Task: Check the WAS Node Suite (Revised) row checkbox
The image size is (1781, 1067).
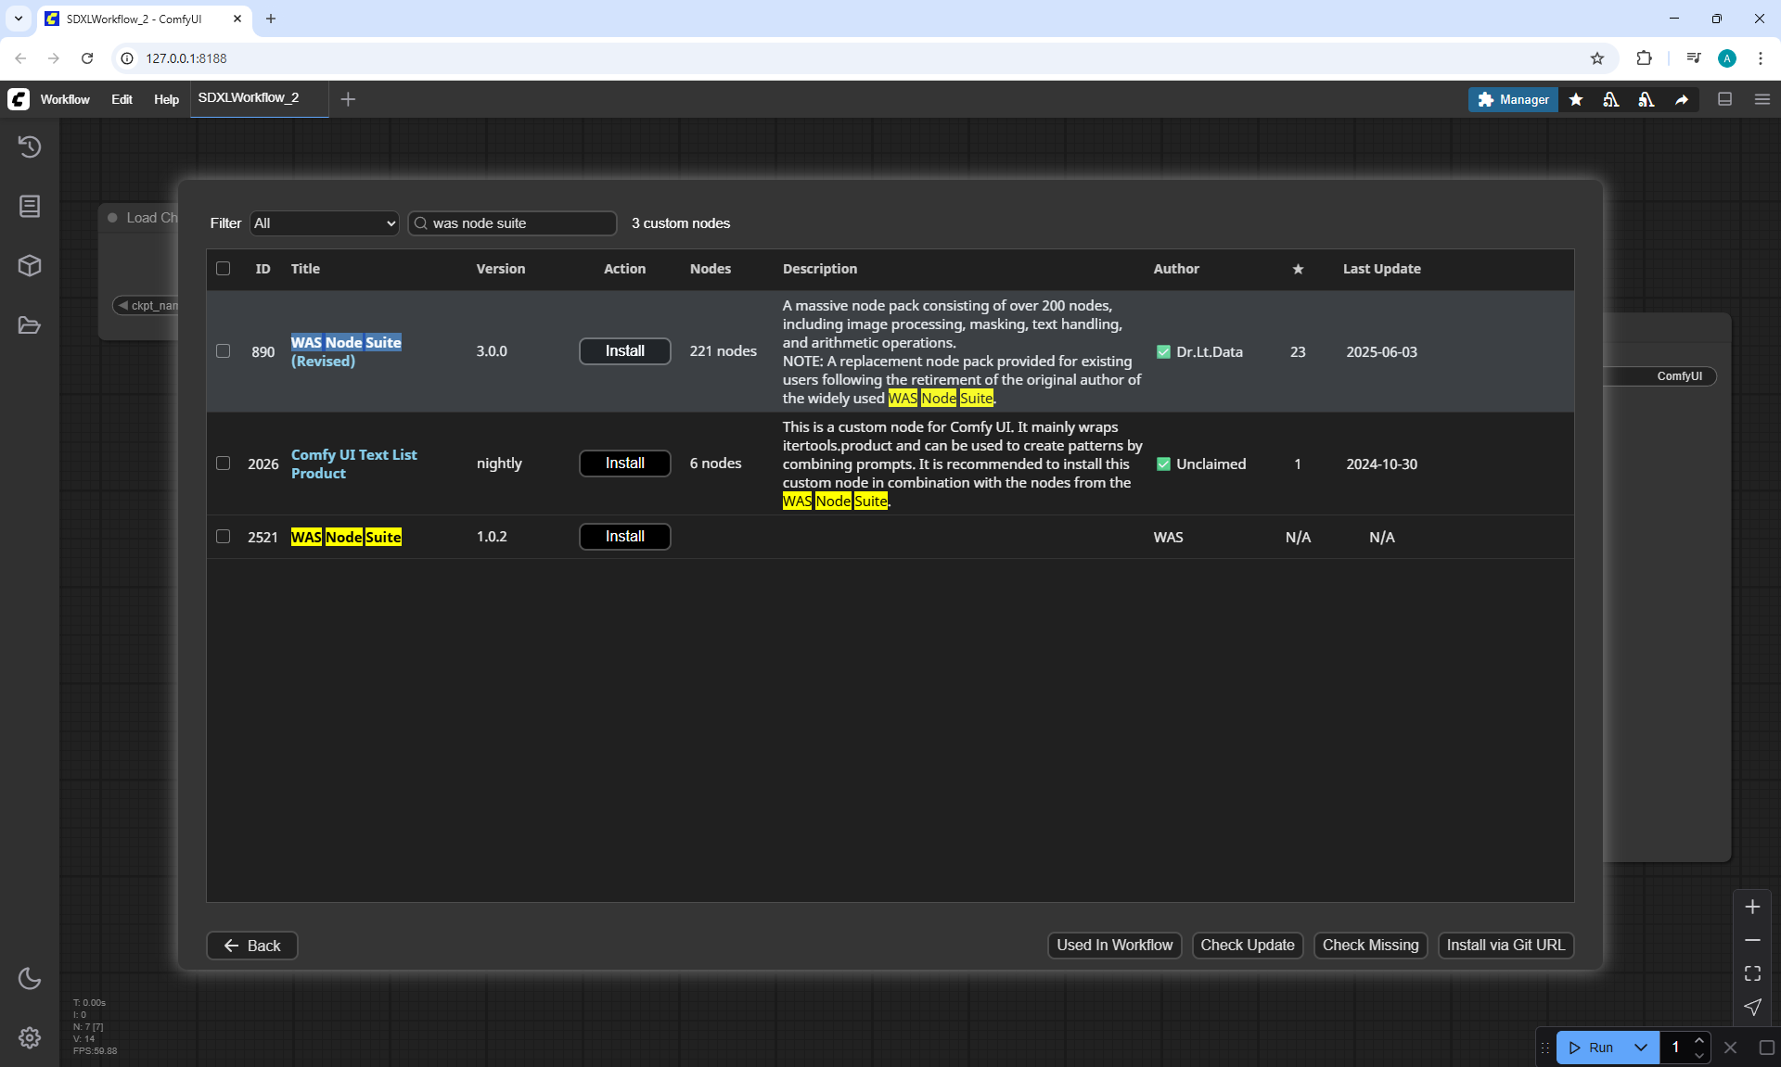Action: [223, 351]
